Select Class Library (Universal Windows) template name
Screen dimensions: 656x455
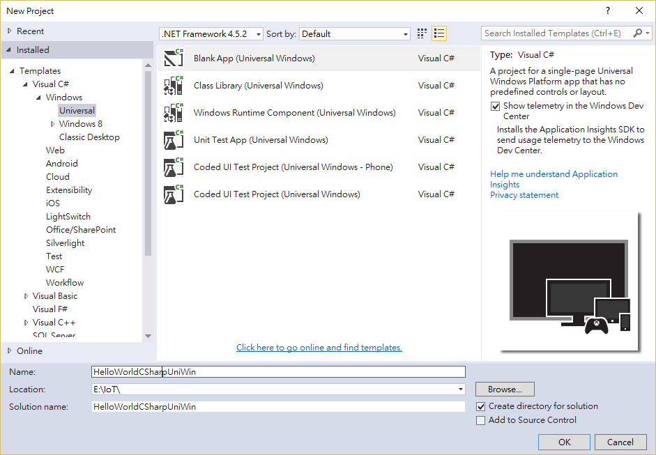259,85
